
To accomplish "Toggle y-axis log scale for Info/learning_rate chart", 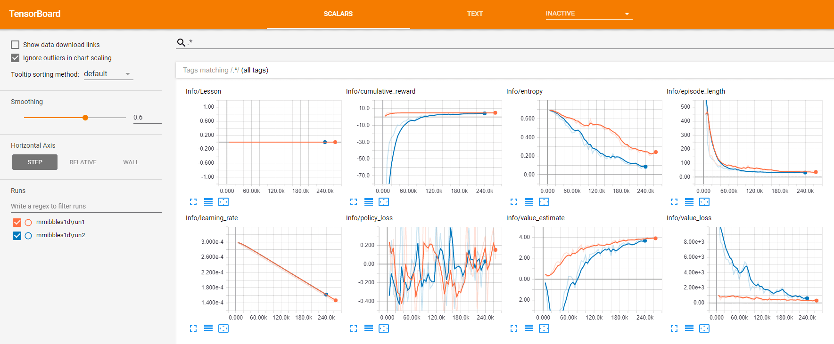I will point(208,328).
